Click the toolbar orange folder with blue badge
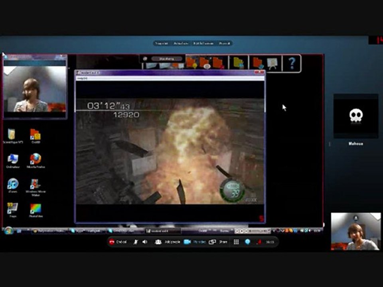The height and width of the screenshot is (287, 383). tap(258, 63)
